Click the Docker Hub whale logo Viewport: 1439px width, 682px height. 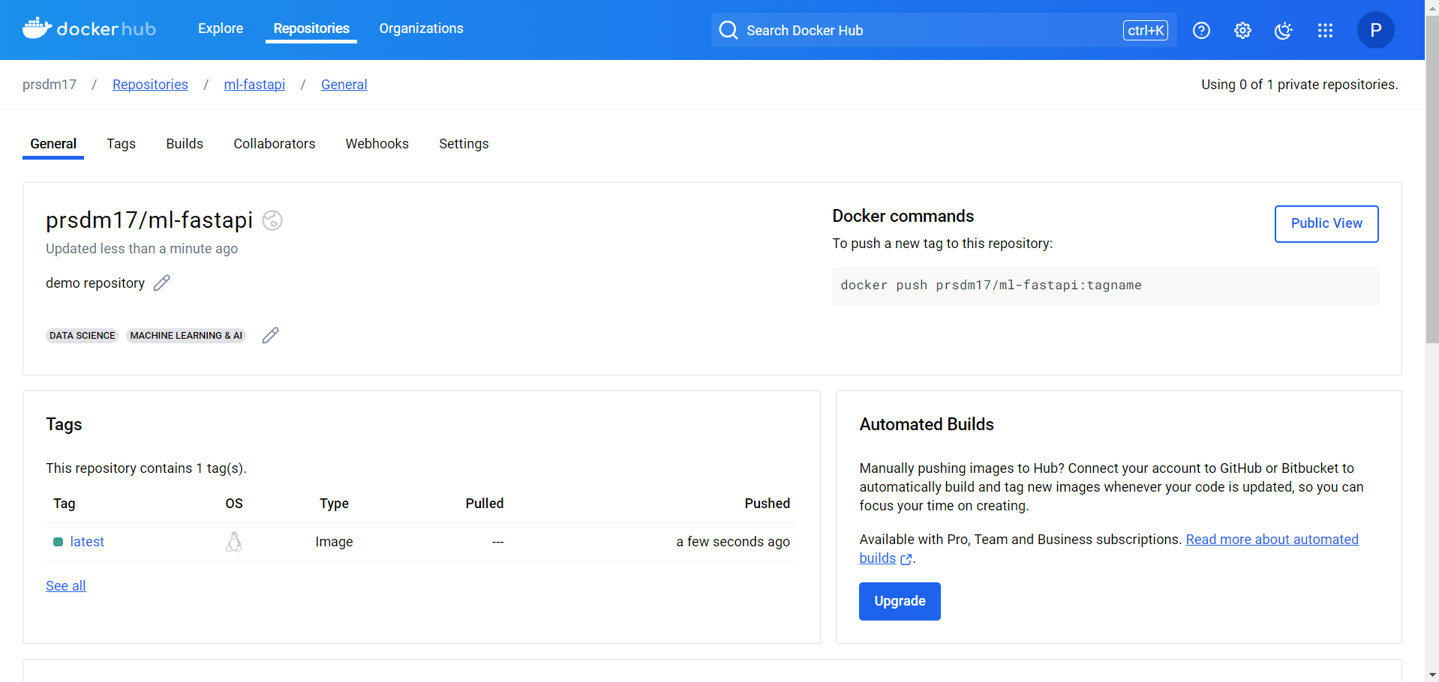coord(89,29)
